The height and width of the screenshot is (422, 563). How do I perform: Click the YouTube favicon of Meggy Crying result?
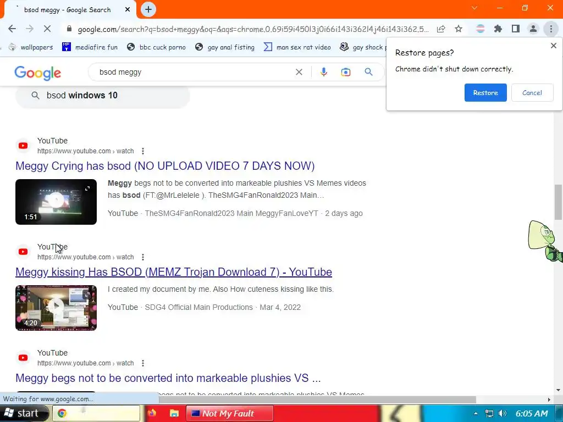pos(23,146)
